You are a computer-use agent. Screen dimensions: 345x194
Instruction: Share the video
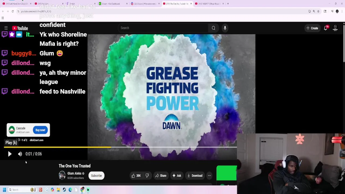click(161, 176)
